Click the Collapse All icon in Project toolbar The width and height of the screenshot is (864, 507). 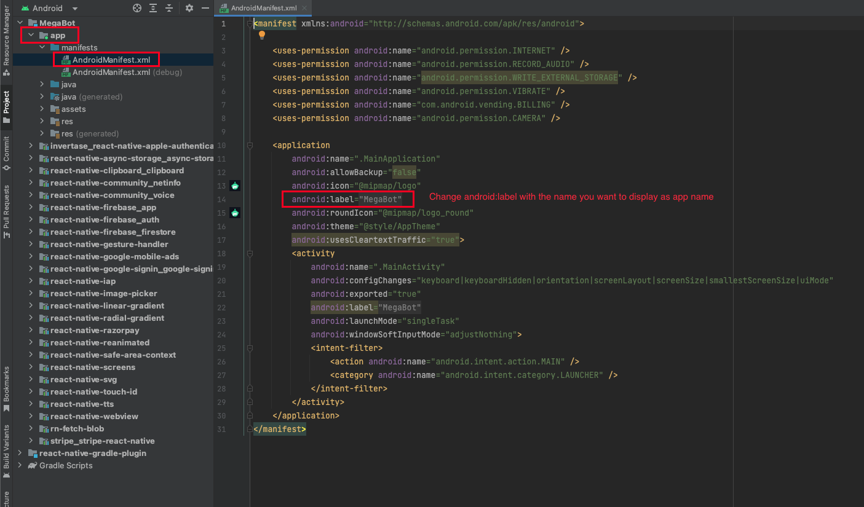169,8
